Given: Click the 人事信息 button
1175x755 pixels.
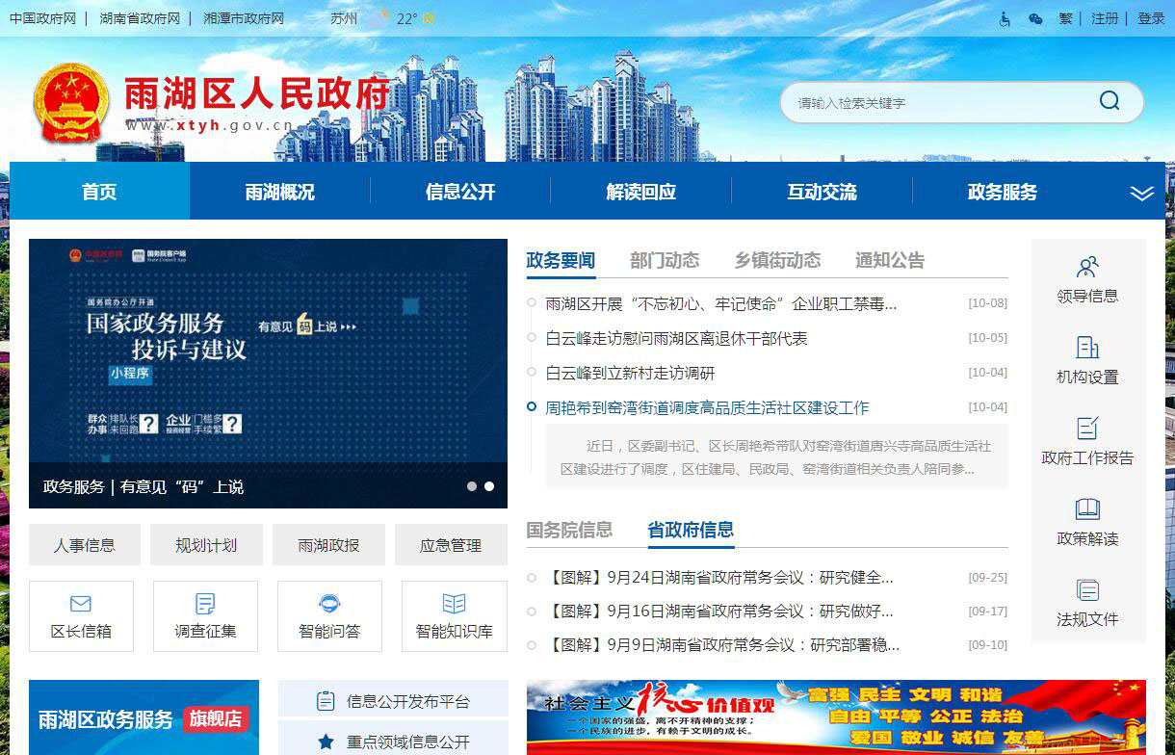Looking at the screenshot, I should pos(85,545).
